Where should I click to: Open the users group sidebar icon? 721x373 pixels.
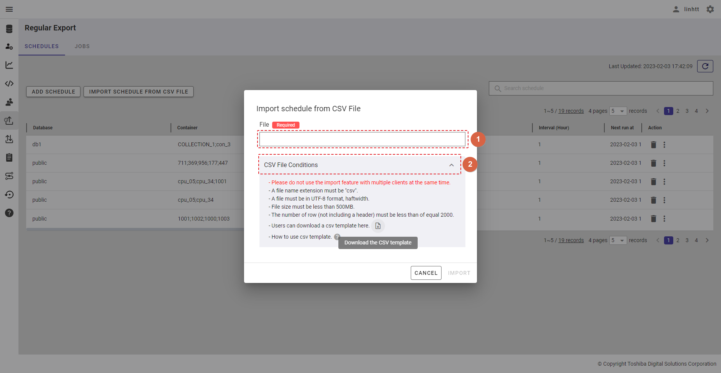coord(9,102)
